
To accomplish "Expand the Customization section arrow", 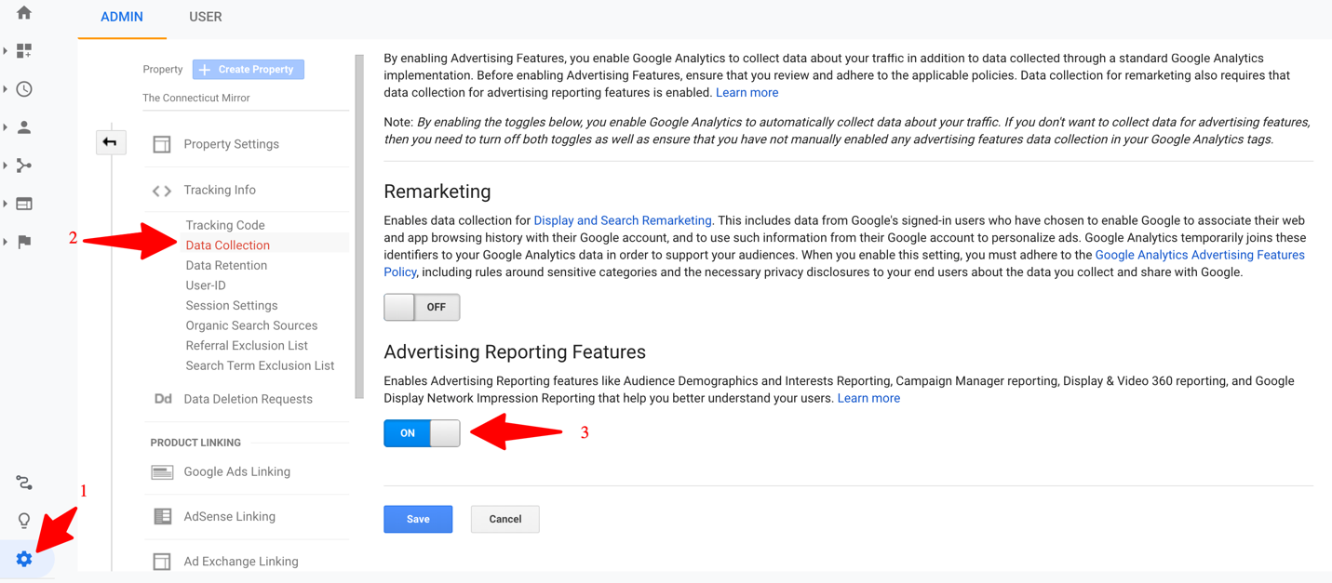I will (x=6, y=51).
